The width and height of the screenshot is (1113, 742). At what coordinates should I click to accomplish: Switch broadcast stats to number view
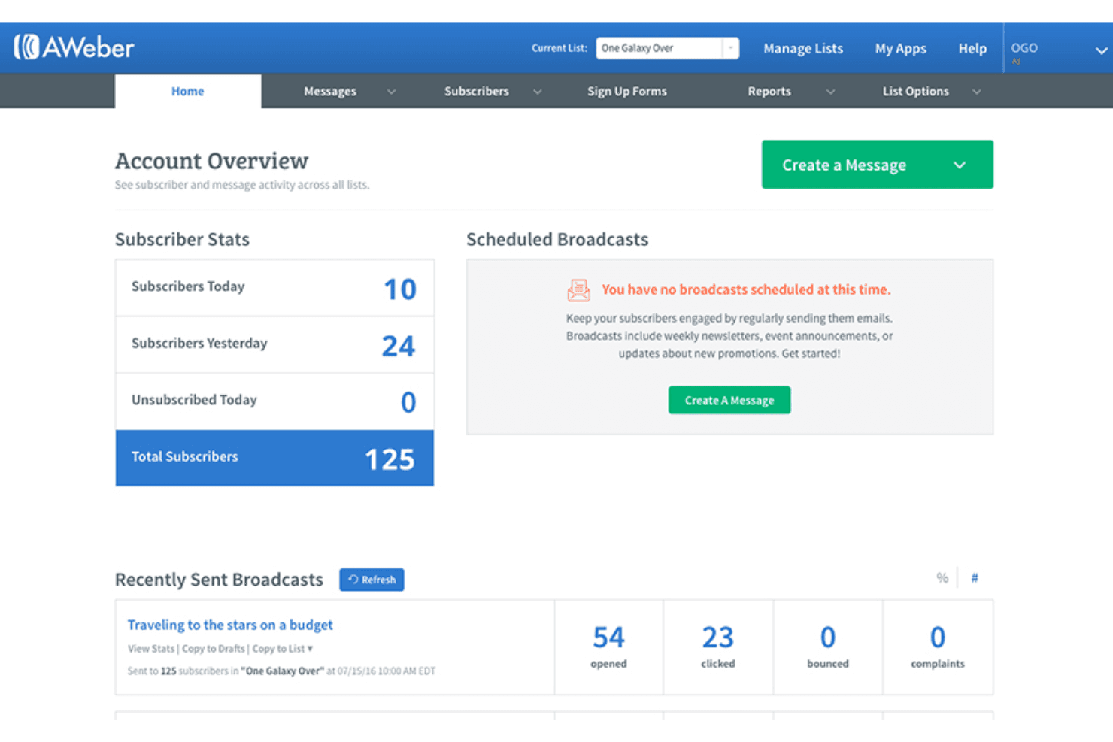click(x=975, y=577)
